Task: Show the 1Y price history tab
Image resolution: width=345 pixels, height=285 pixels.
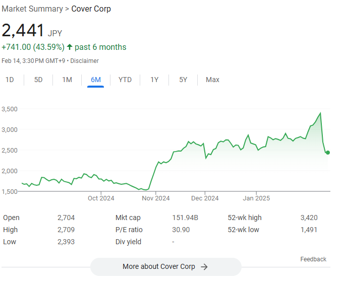Action: (x=154, y=80)
